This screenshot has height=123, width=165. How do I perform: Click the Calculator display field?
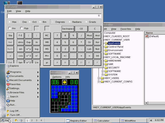(54, 16)
